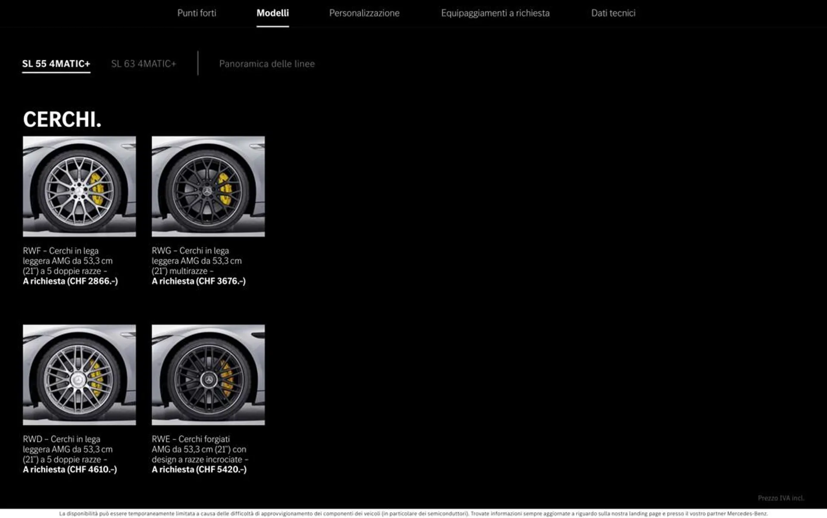
Task: Click the availability disclaimer footer text
Action: 413,514
